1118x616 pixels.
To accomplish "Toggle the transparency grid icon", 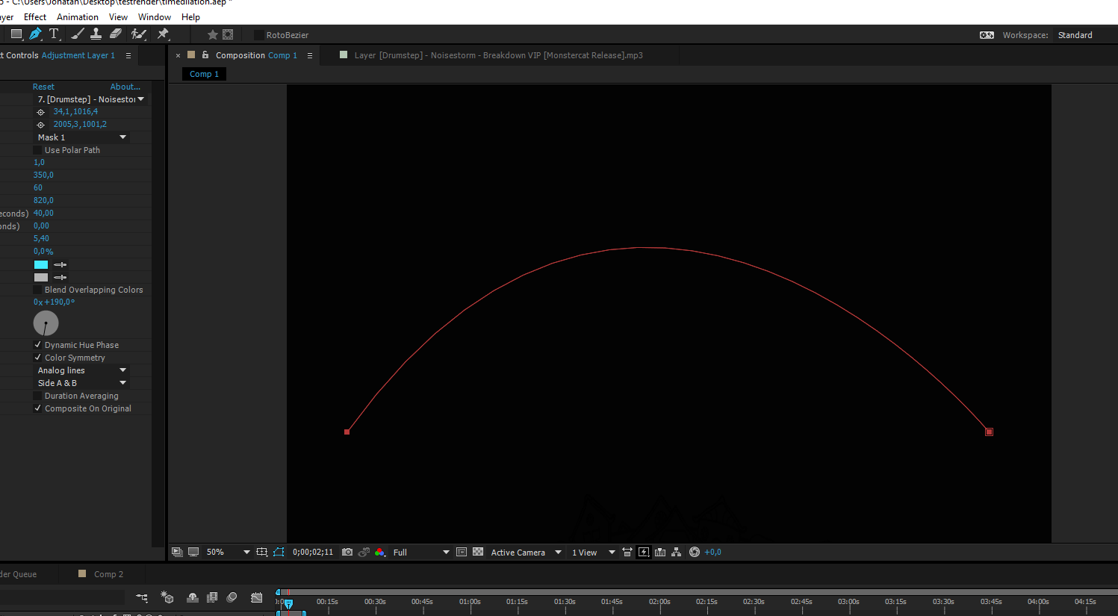I will coord(478,553).
